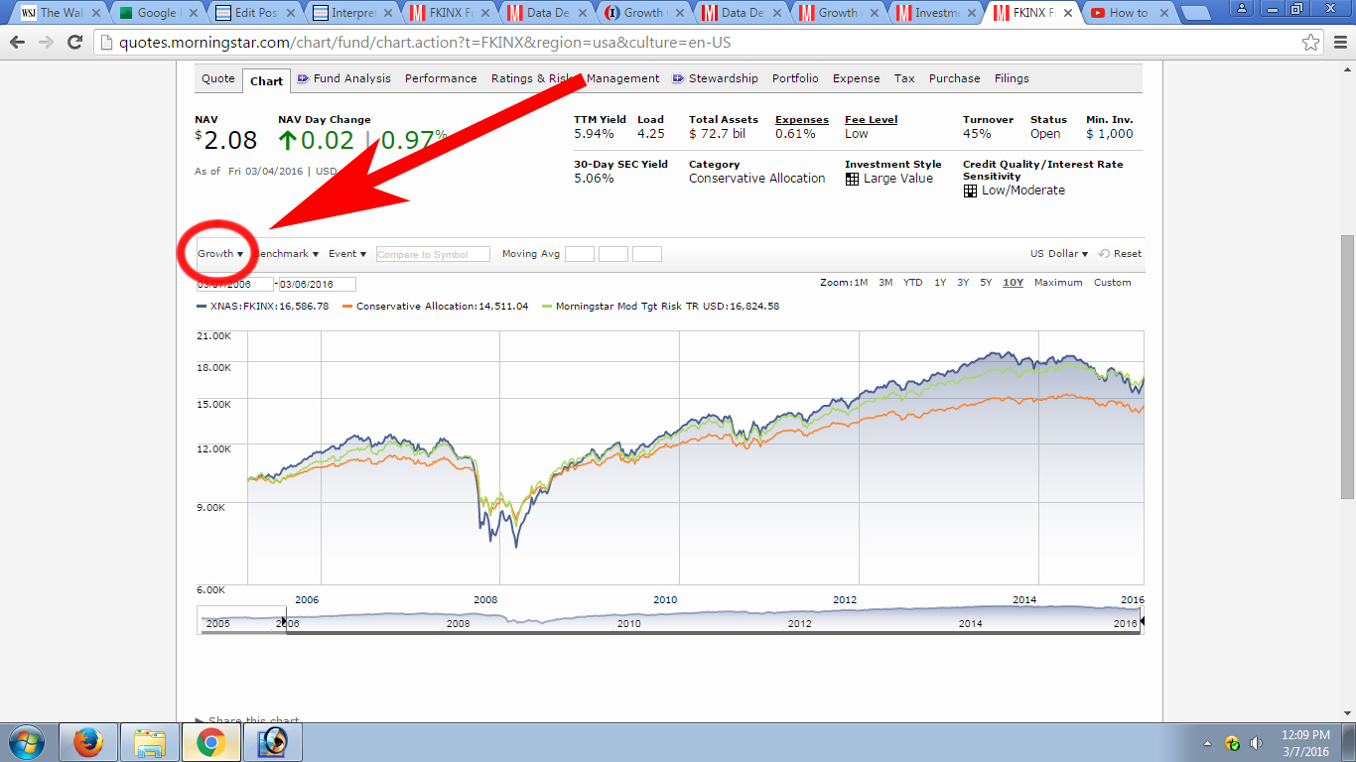Click the Large Value style box icon

(852, 180)
